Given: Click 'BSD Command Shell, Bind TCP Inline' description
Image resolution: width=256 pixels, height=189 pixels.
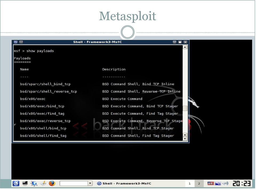Looking at the screenshot, I should (x=138, y=84).
